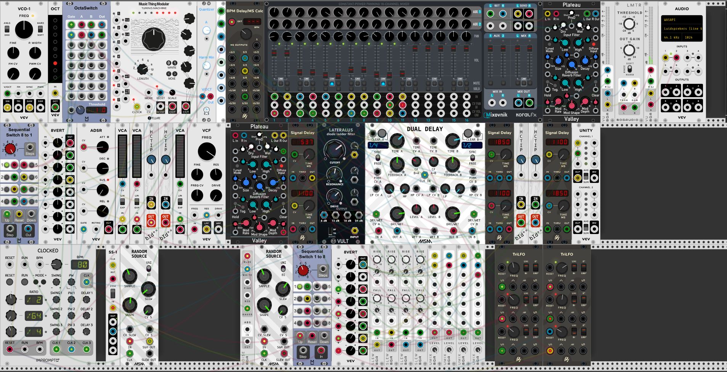Click the BPM display on Clocked
Image resolution: width=727 pixels, height=372 pixels.
tap(80, 264)
